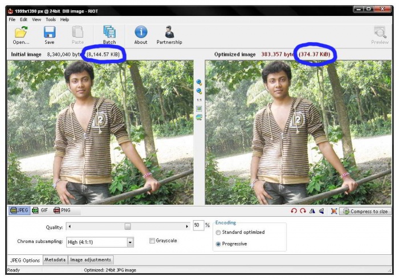The width and height of the screenshot is (399, 280).
Task: Open the Help menu
Action: 64,19
